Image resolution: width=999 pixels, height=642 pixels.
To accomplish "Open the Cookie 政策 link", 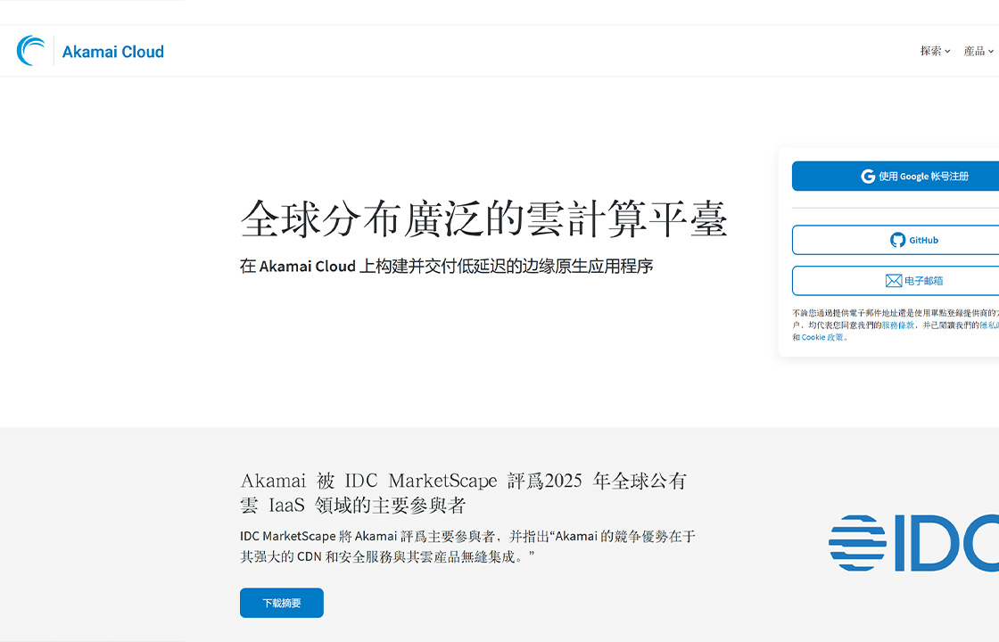I will pos(822,338).
